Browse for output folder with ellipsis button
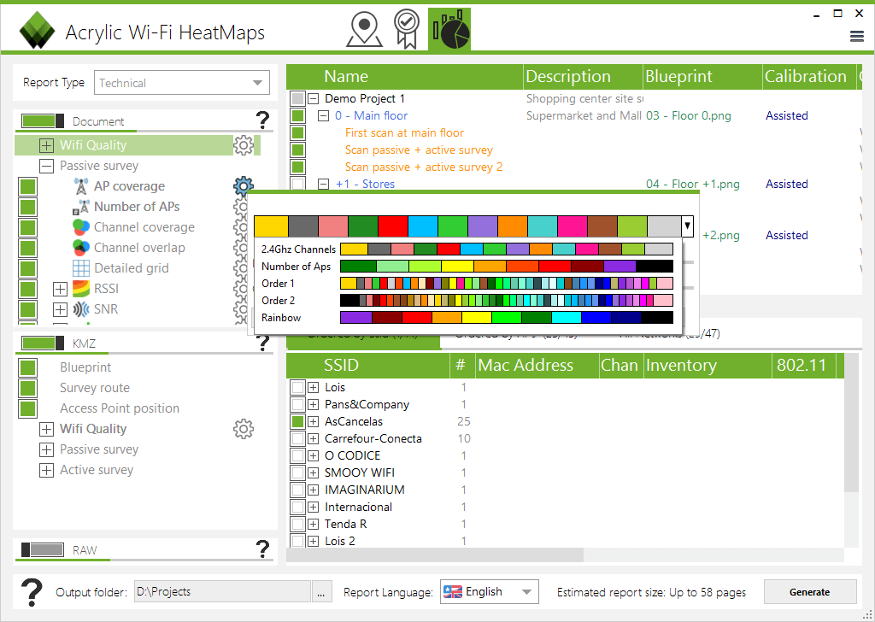Viewport: 875px width, 622px height. [321, 592]
